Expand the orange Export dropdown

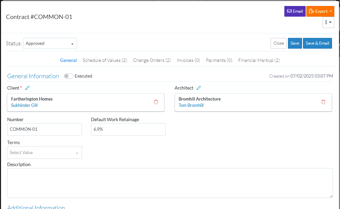(x=320, y=11)
